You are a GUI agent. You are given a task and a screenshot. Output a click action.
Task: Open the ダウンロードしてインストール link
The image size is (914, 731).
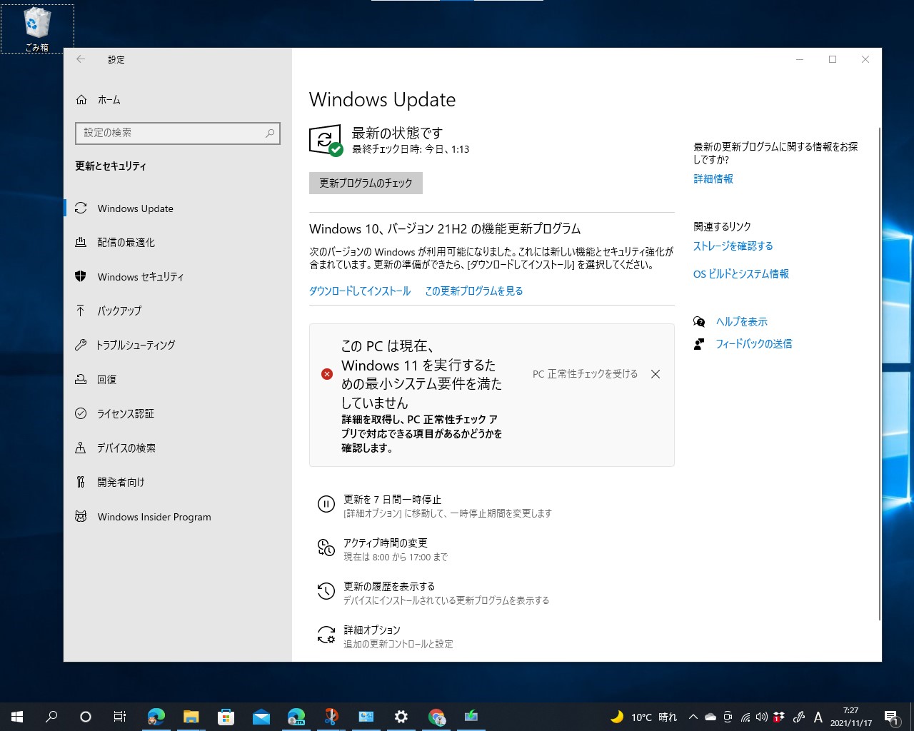[359, 291]
